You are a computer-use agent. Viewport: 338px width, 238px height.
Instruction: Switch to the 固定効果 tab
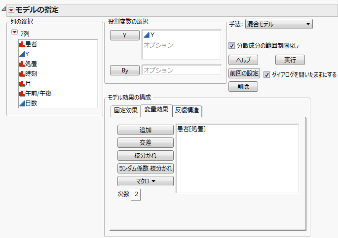[126, 110]
